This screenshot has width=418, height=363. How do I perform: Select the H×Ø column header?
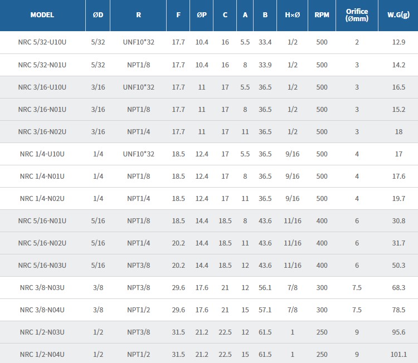[x=292, y=15]
